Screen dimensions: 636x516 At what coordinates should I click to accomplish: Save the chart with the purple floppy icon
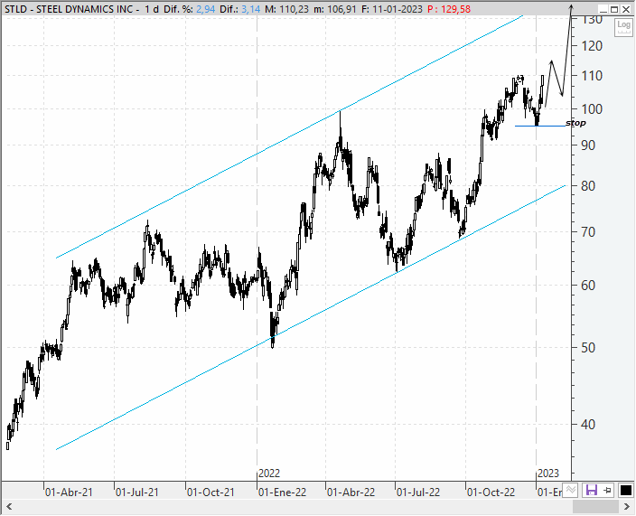[592, 490]
